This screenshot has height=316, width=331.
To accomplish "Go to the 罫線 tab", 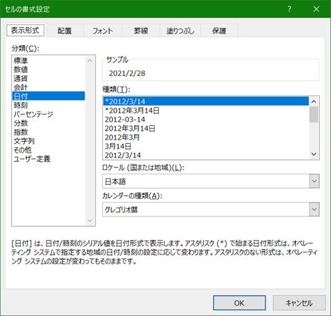I will [141, 31].
